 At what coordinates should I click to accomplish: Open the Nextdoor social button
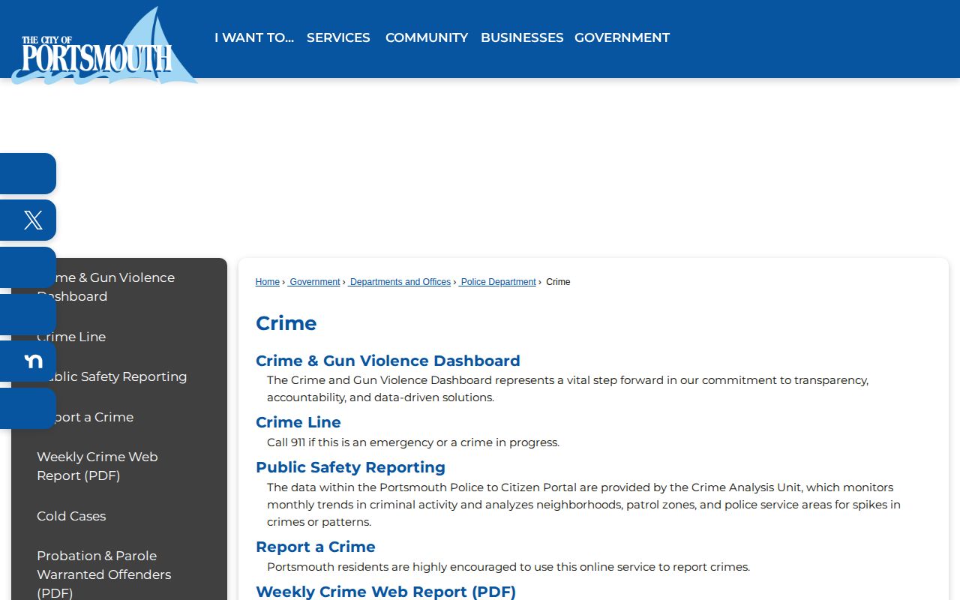coord(28,361)
